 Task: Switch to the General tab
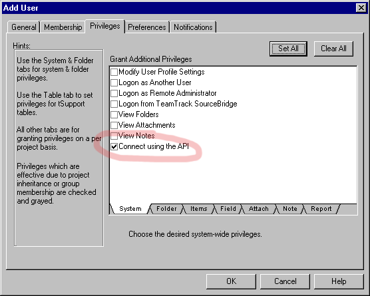pos(23,27)
